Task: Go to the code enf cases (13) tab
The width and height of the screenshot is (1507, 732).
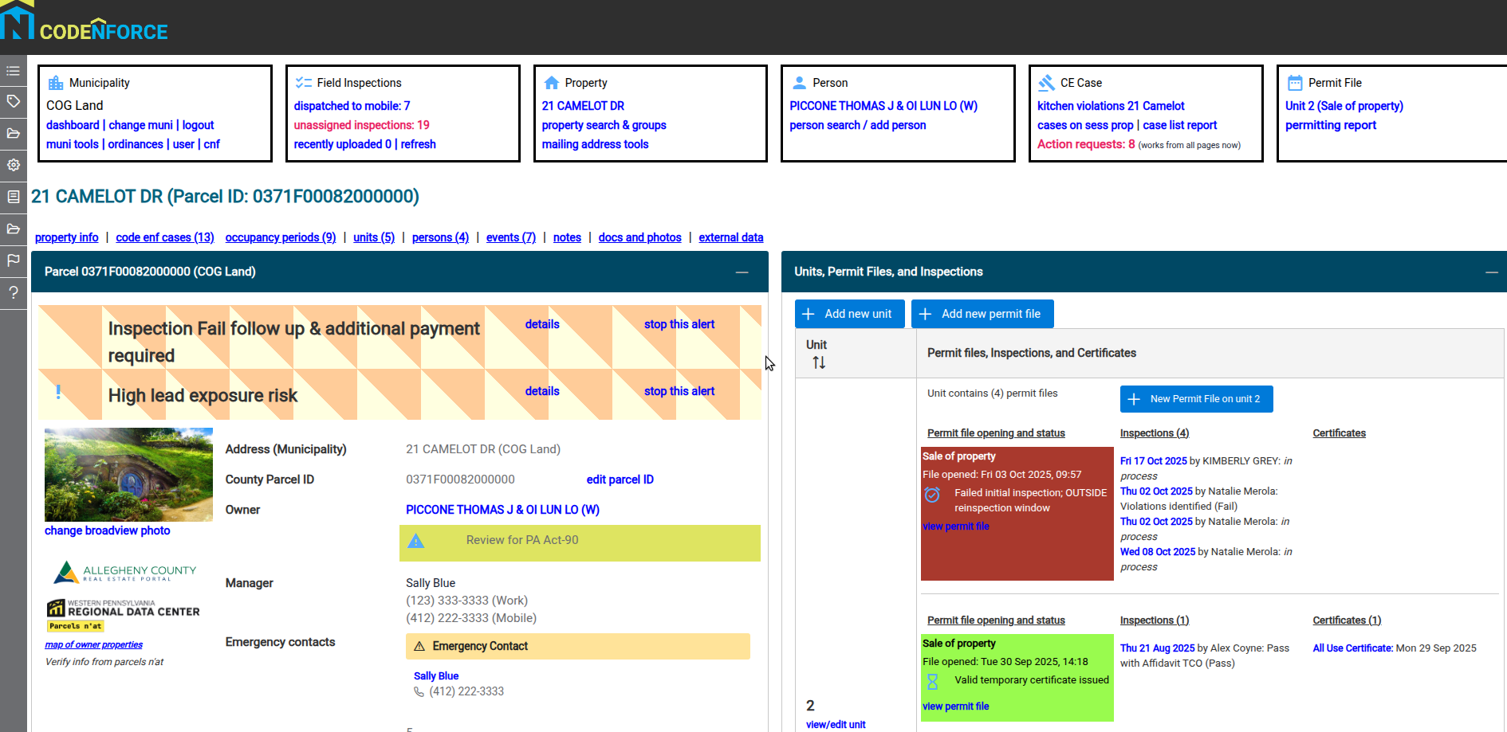Action: pyautogui.click(x=165, y=237)
